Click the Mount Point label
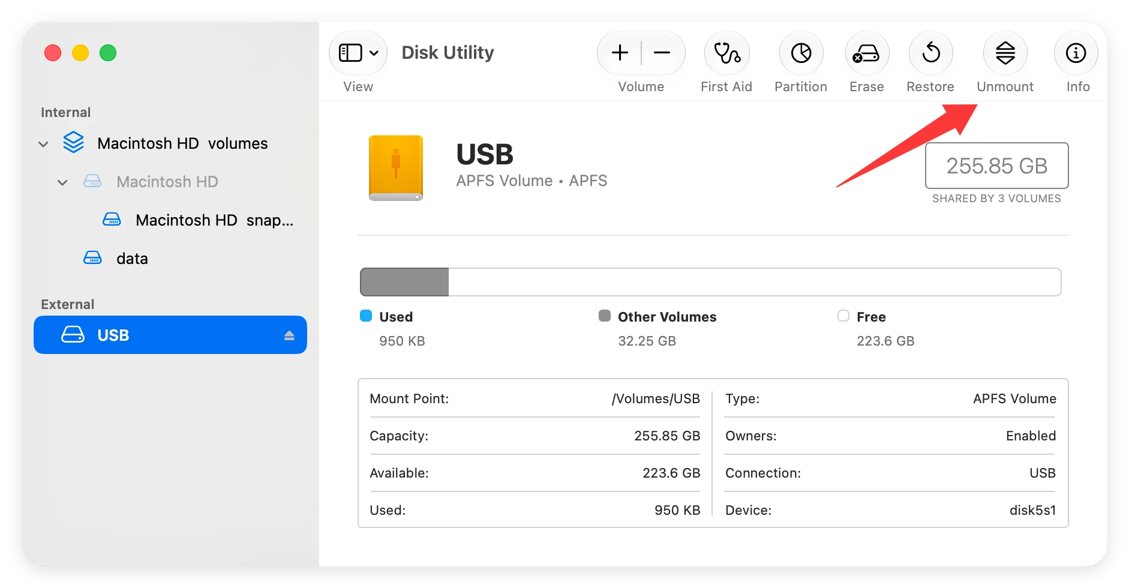 pos(409,398)
